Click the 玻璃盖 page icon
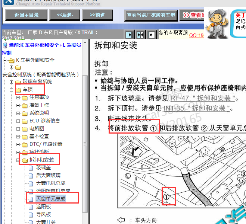This screenshot has height=224, width=246. click(x=31, y=168)
